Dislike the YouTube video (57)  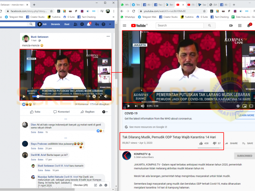pyautogui.click(x=217, y=143)
